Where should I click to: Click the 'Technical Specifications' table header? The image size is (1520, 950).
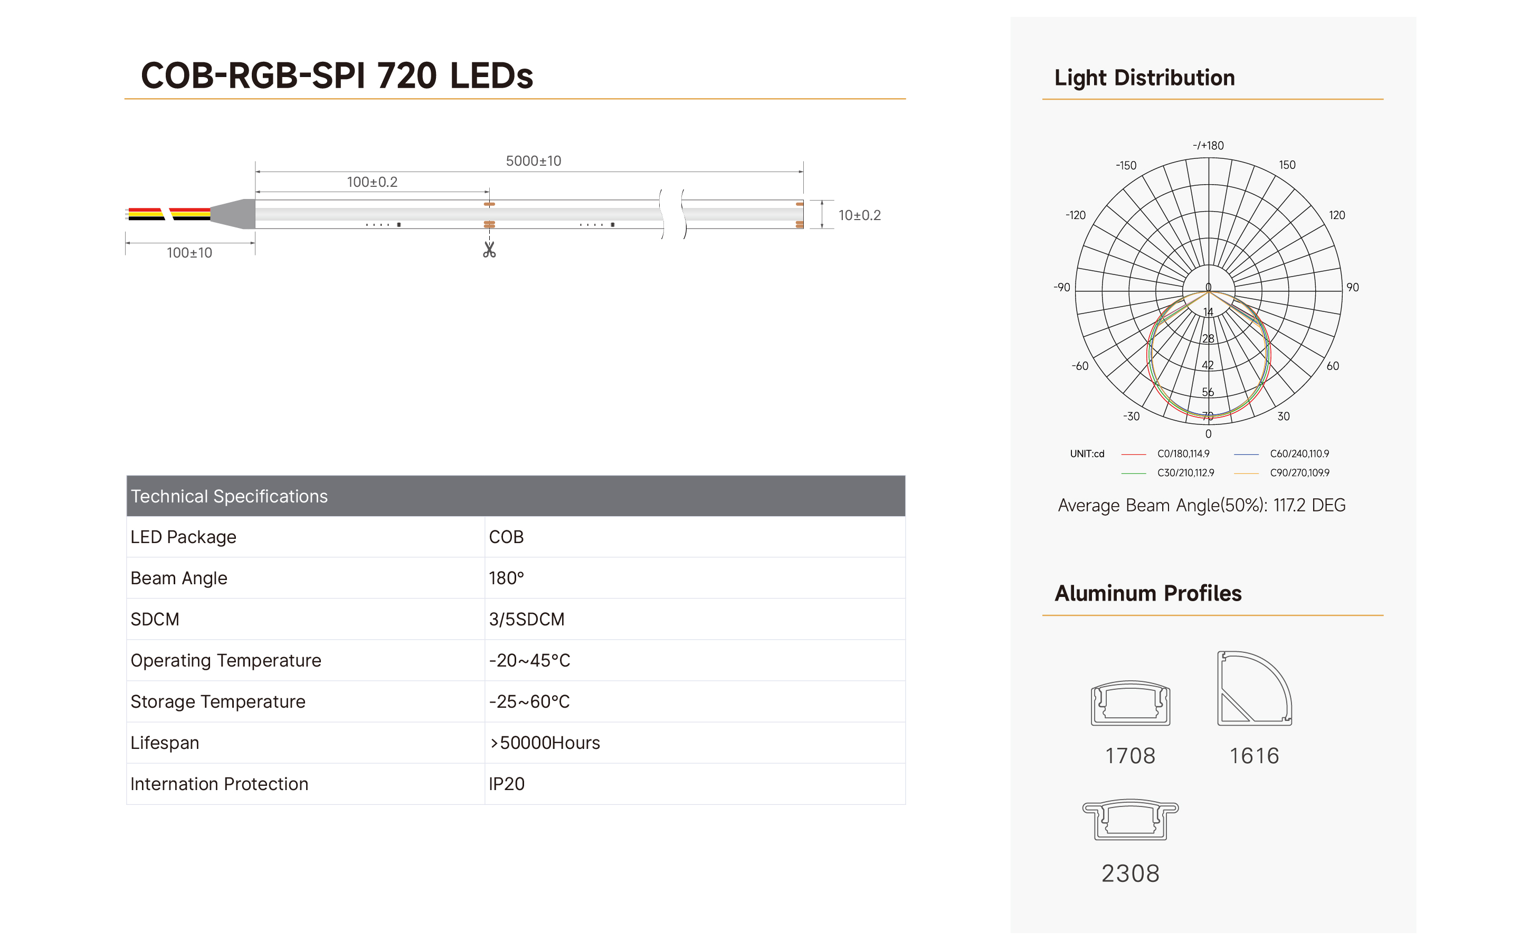516,496
